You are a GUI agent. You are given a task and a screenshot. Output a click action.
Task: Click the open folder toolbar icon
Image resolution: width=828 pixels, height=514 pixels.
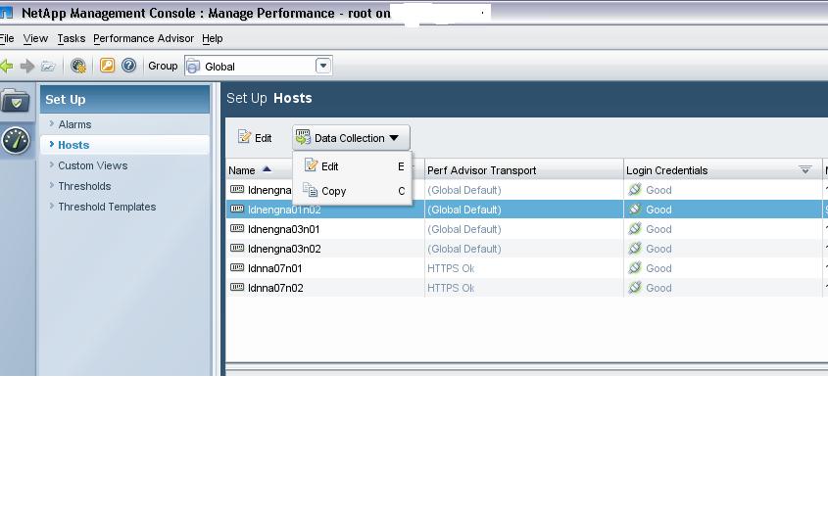[48, 66]
